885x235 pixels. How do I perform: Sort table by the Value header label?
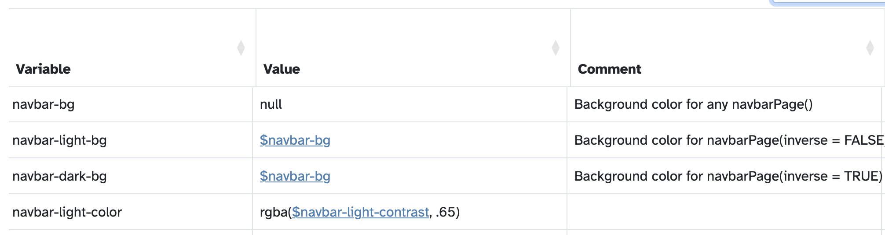pyautogui.click(x=282, y=69)
